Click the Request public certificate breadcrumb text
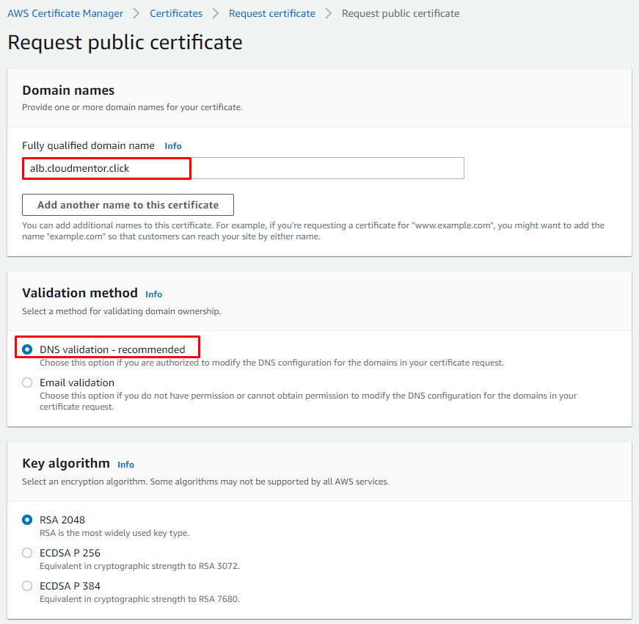The image size is (639, 624). tap(401, 13)
